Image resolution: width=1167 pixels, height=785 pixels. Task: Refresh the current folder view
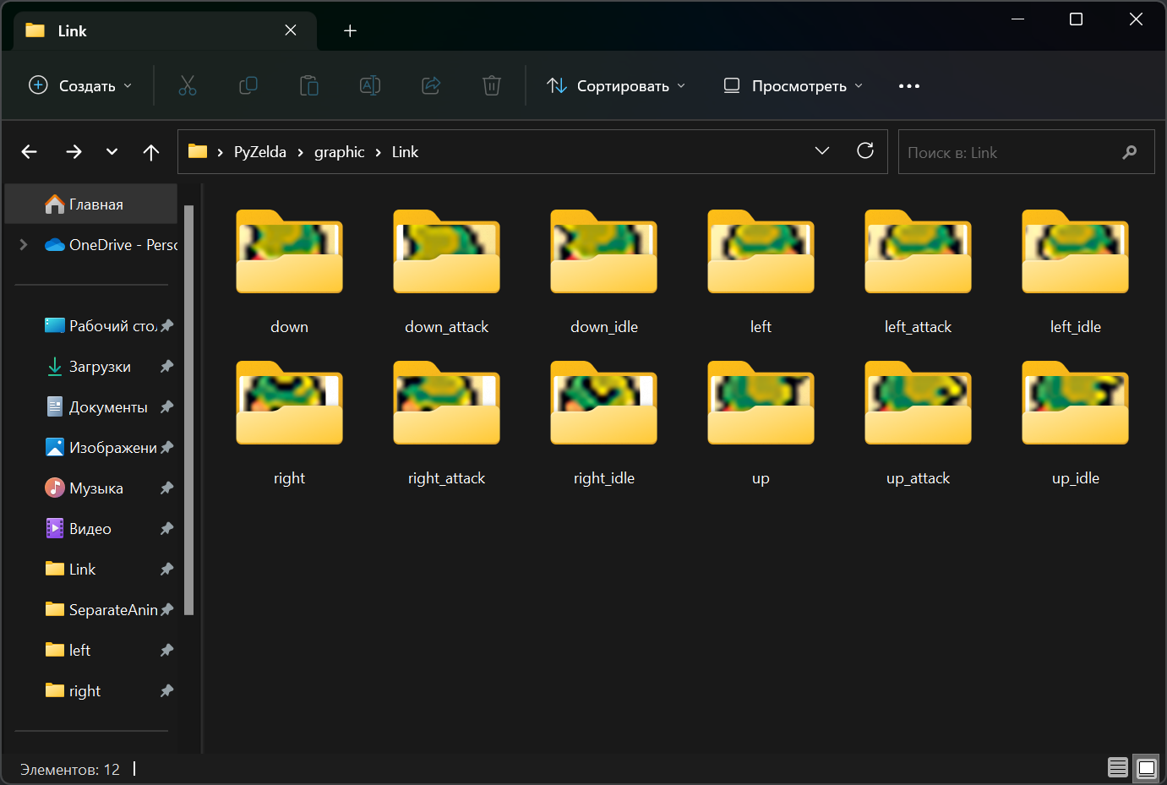coord(865,150)
